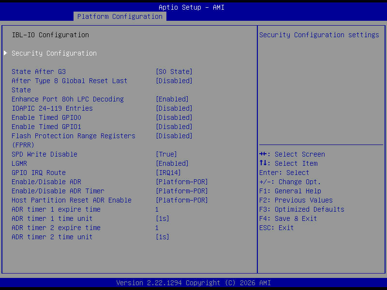Open the Platform Configuration tab
This screenshot has height=290, width=387.
(120, 16)
